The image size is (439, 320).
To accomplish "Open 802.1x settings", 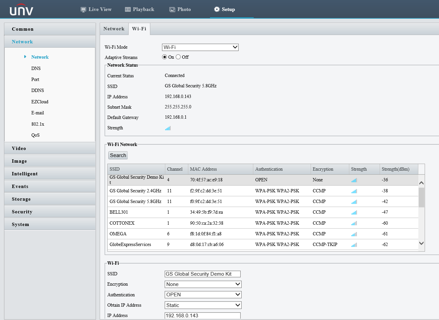I will click(38, 124).
